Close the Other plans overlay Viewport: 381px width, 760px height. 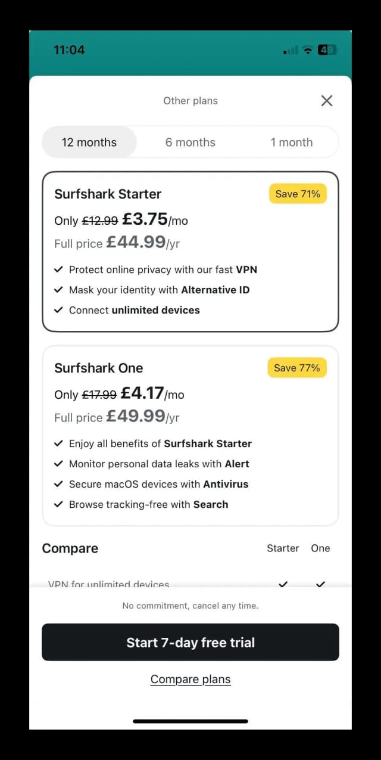coord(326,100)
